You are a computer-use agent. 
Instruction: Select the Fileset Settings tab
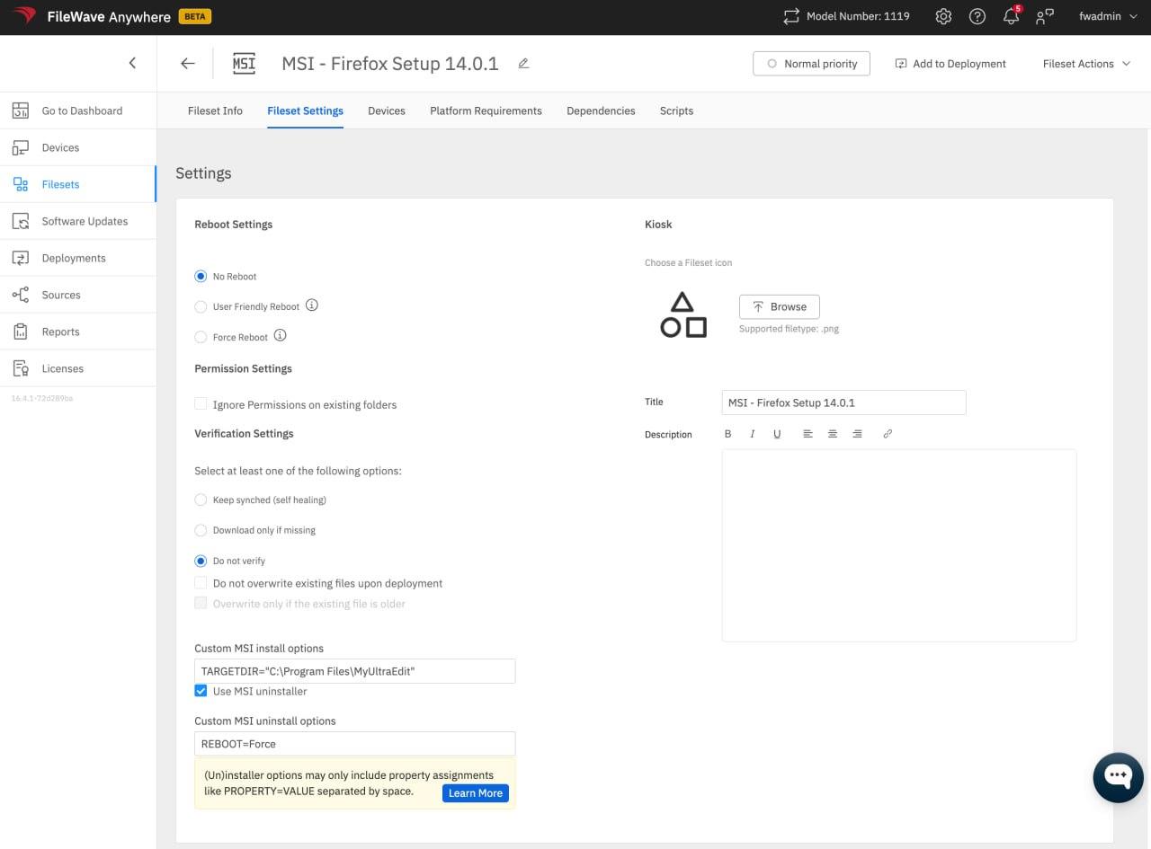(305, 111)
